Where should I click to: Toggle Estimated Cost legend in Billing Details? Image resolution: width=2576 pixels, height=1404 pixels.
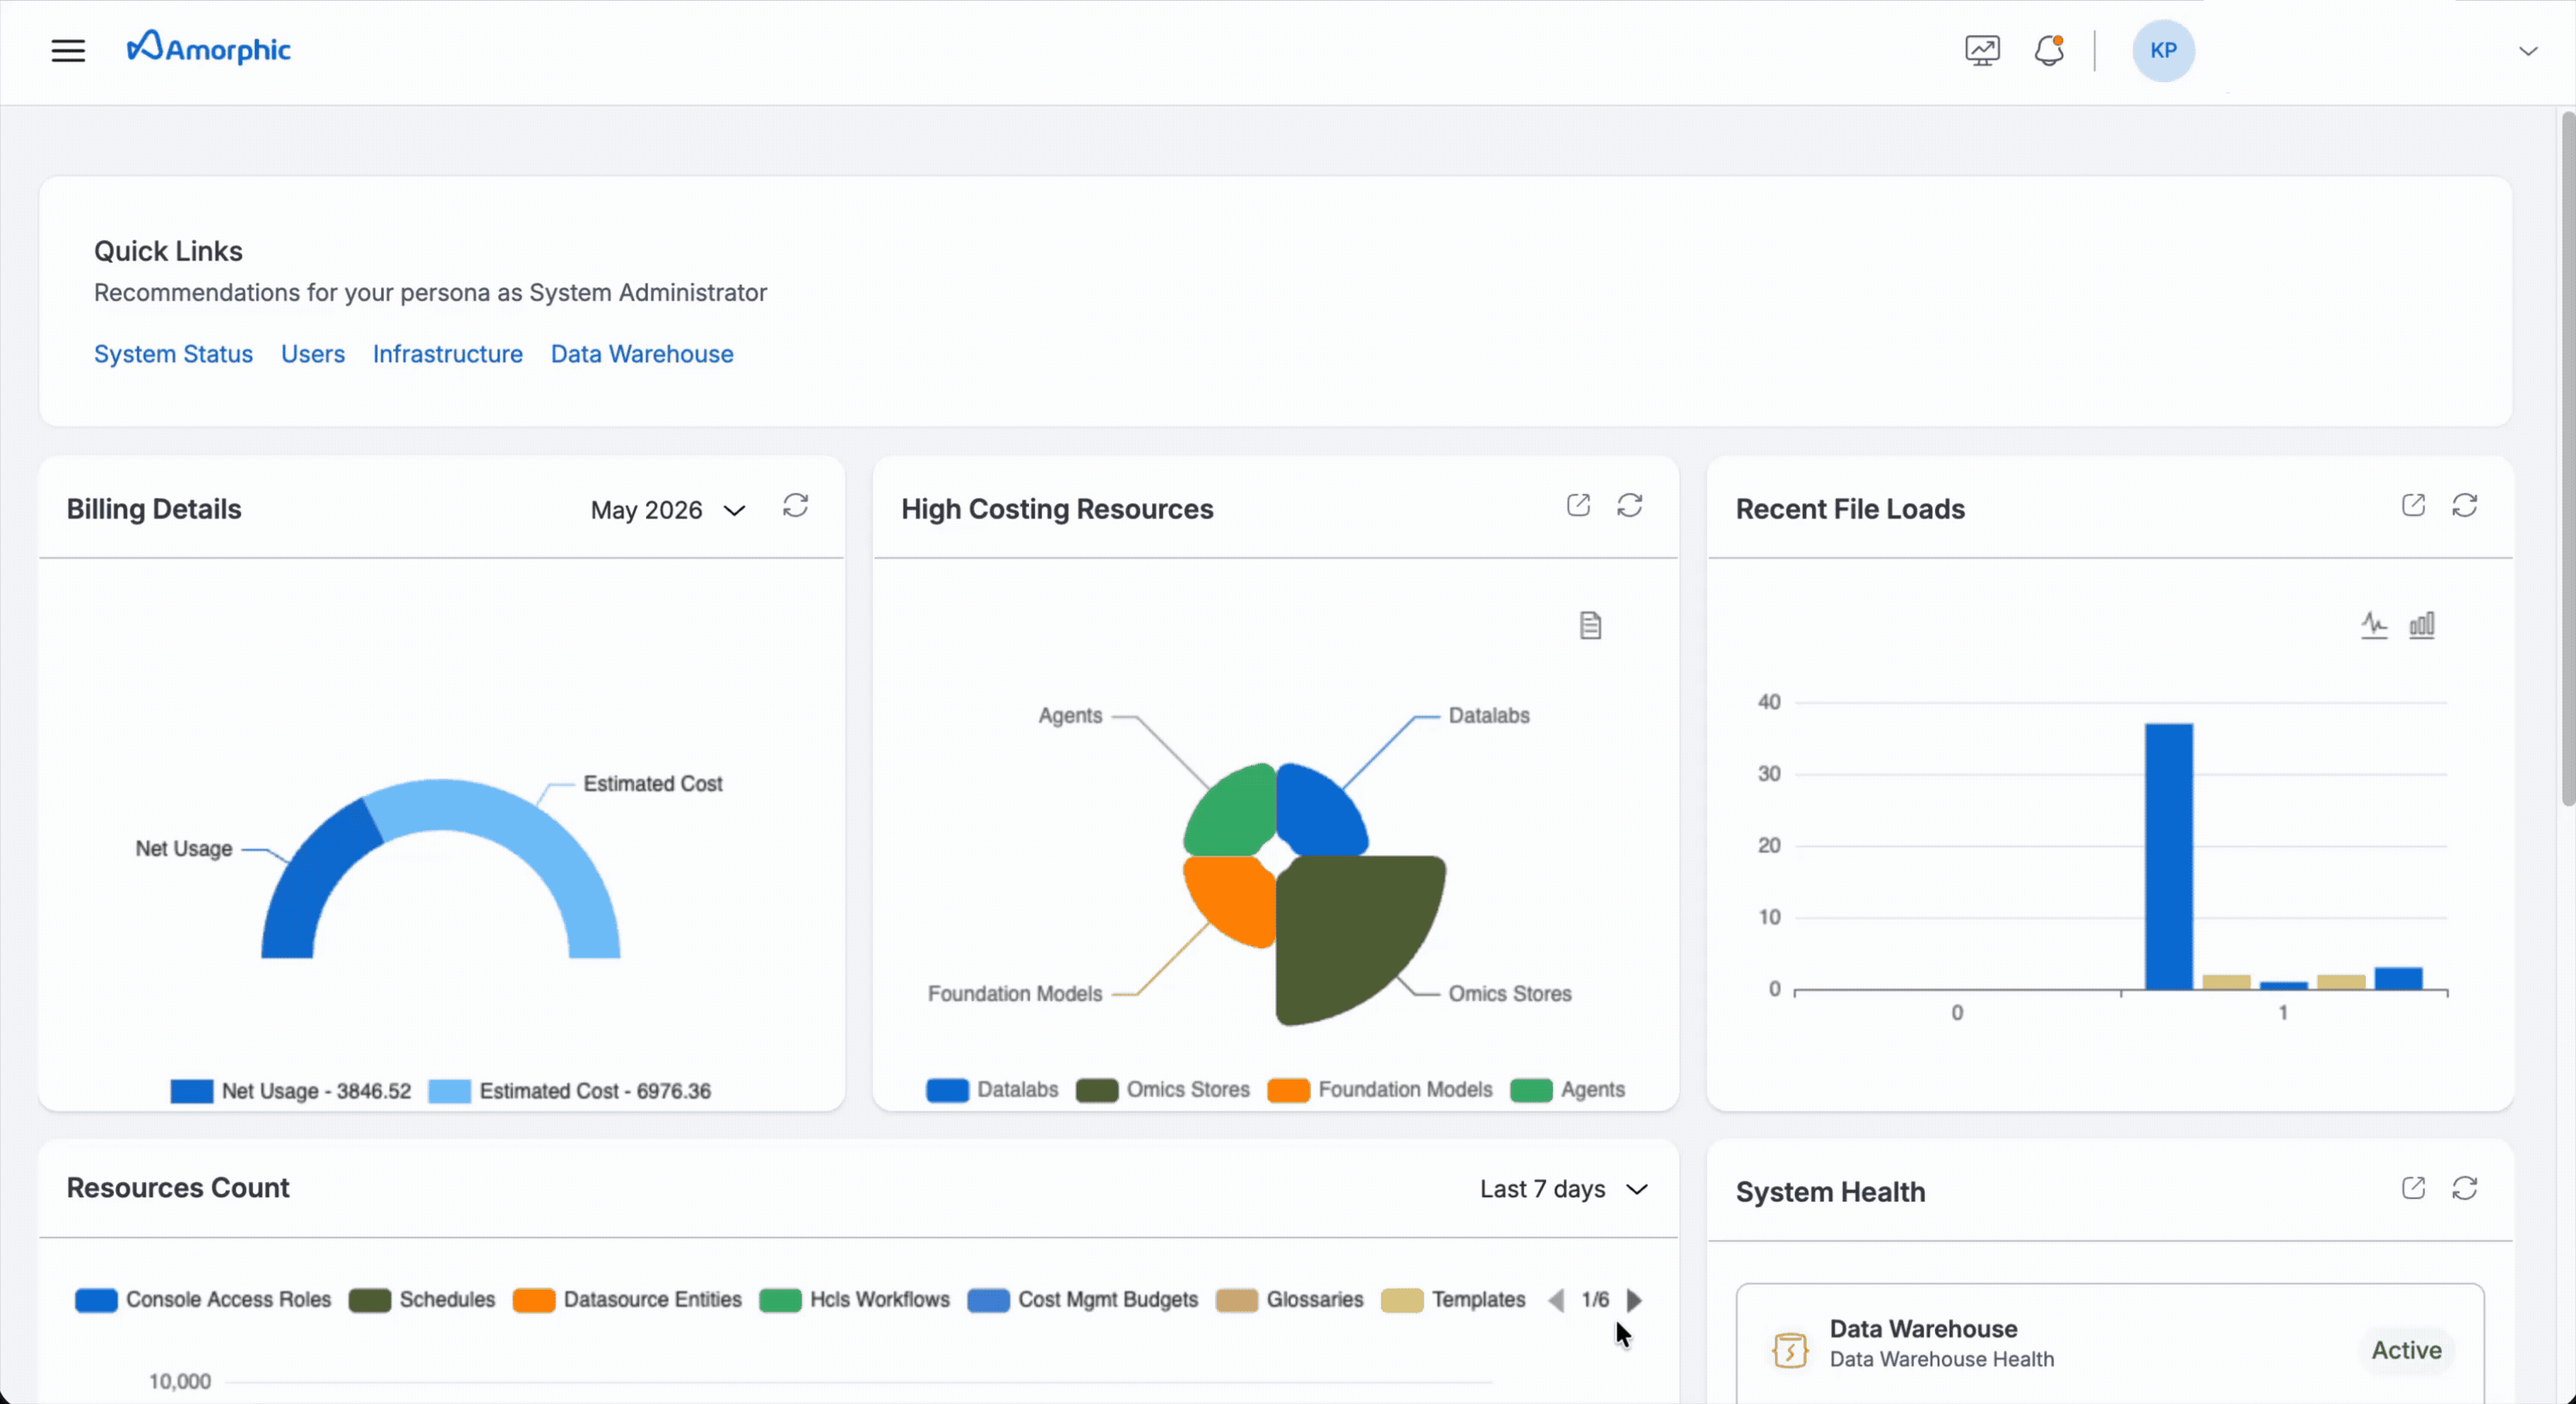[569, 1091]
